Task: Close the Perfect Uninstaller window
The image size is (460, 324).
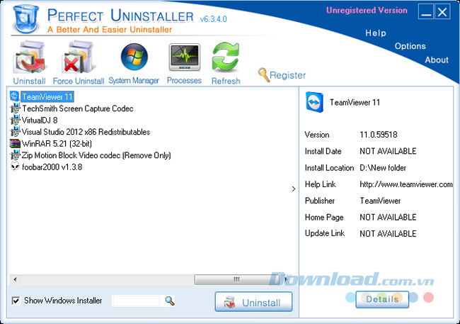Action: [442, 11]
